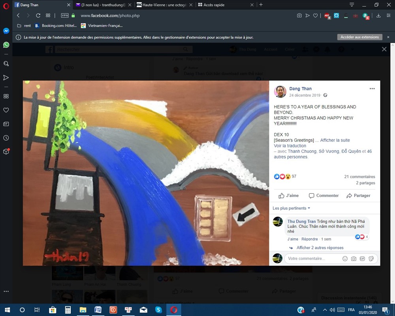Screen dimensions: 395x316
Task: Add sticker to comment
Action: 371,259
